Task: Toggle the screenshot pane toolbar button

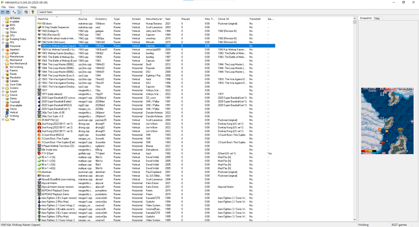Action: click(8, 12)
